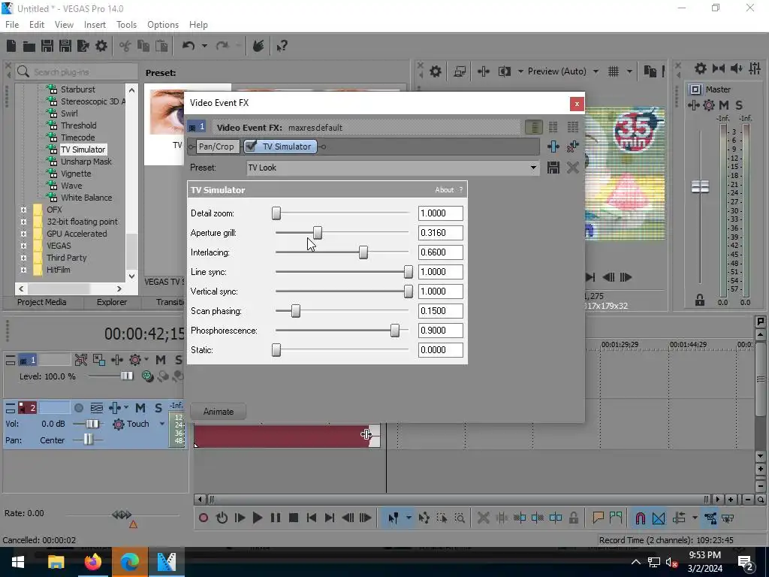Toggle Arm for Record on audio track 2
769x577 pixels.
(78, 408)
